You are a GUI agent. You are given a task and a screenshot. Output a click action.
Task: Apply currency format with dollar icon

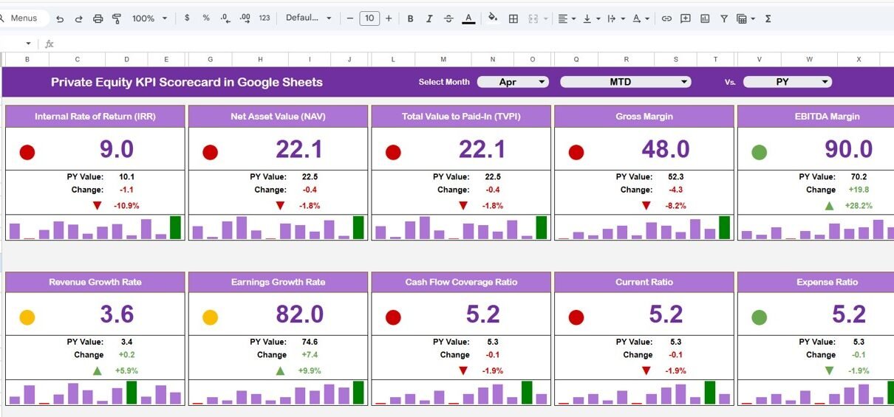187,18
